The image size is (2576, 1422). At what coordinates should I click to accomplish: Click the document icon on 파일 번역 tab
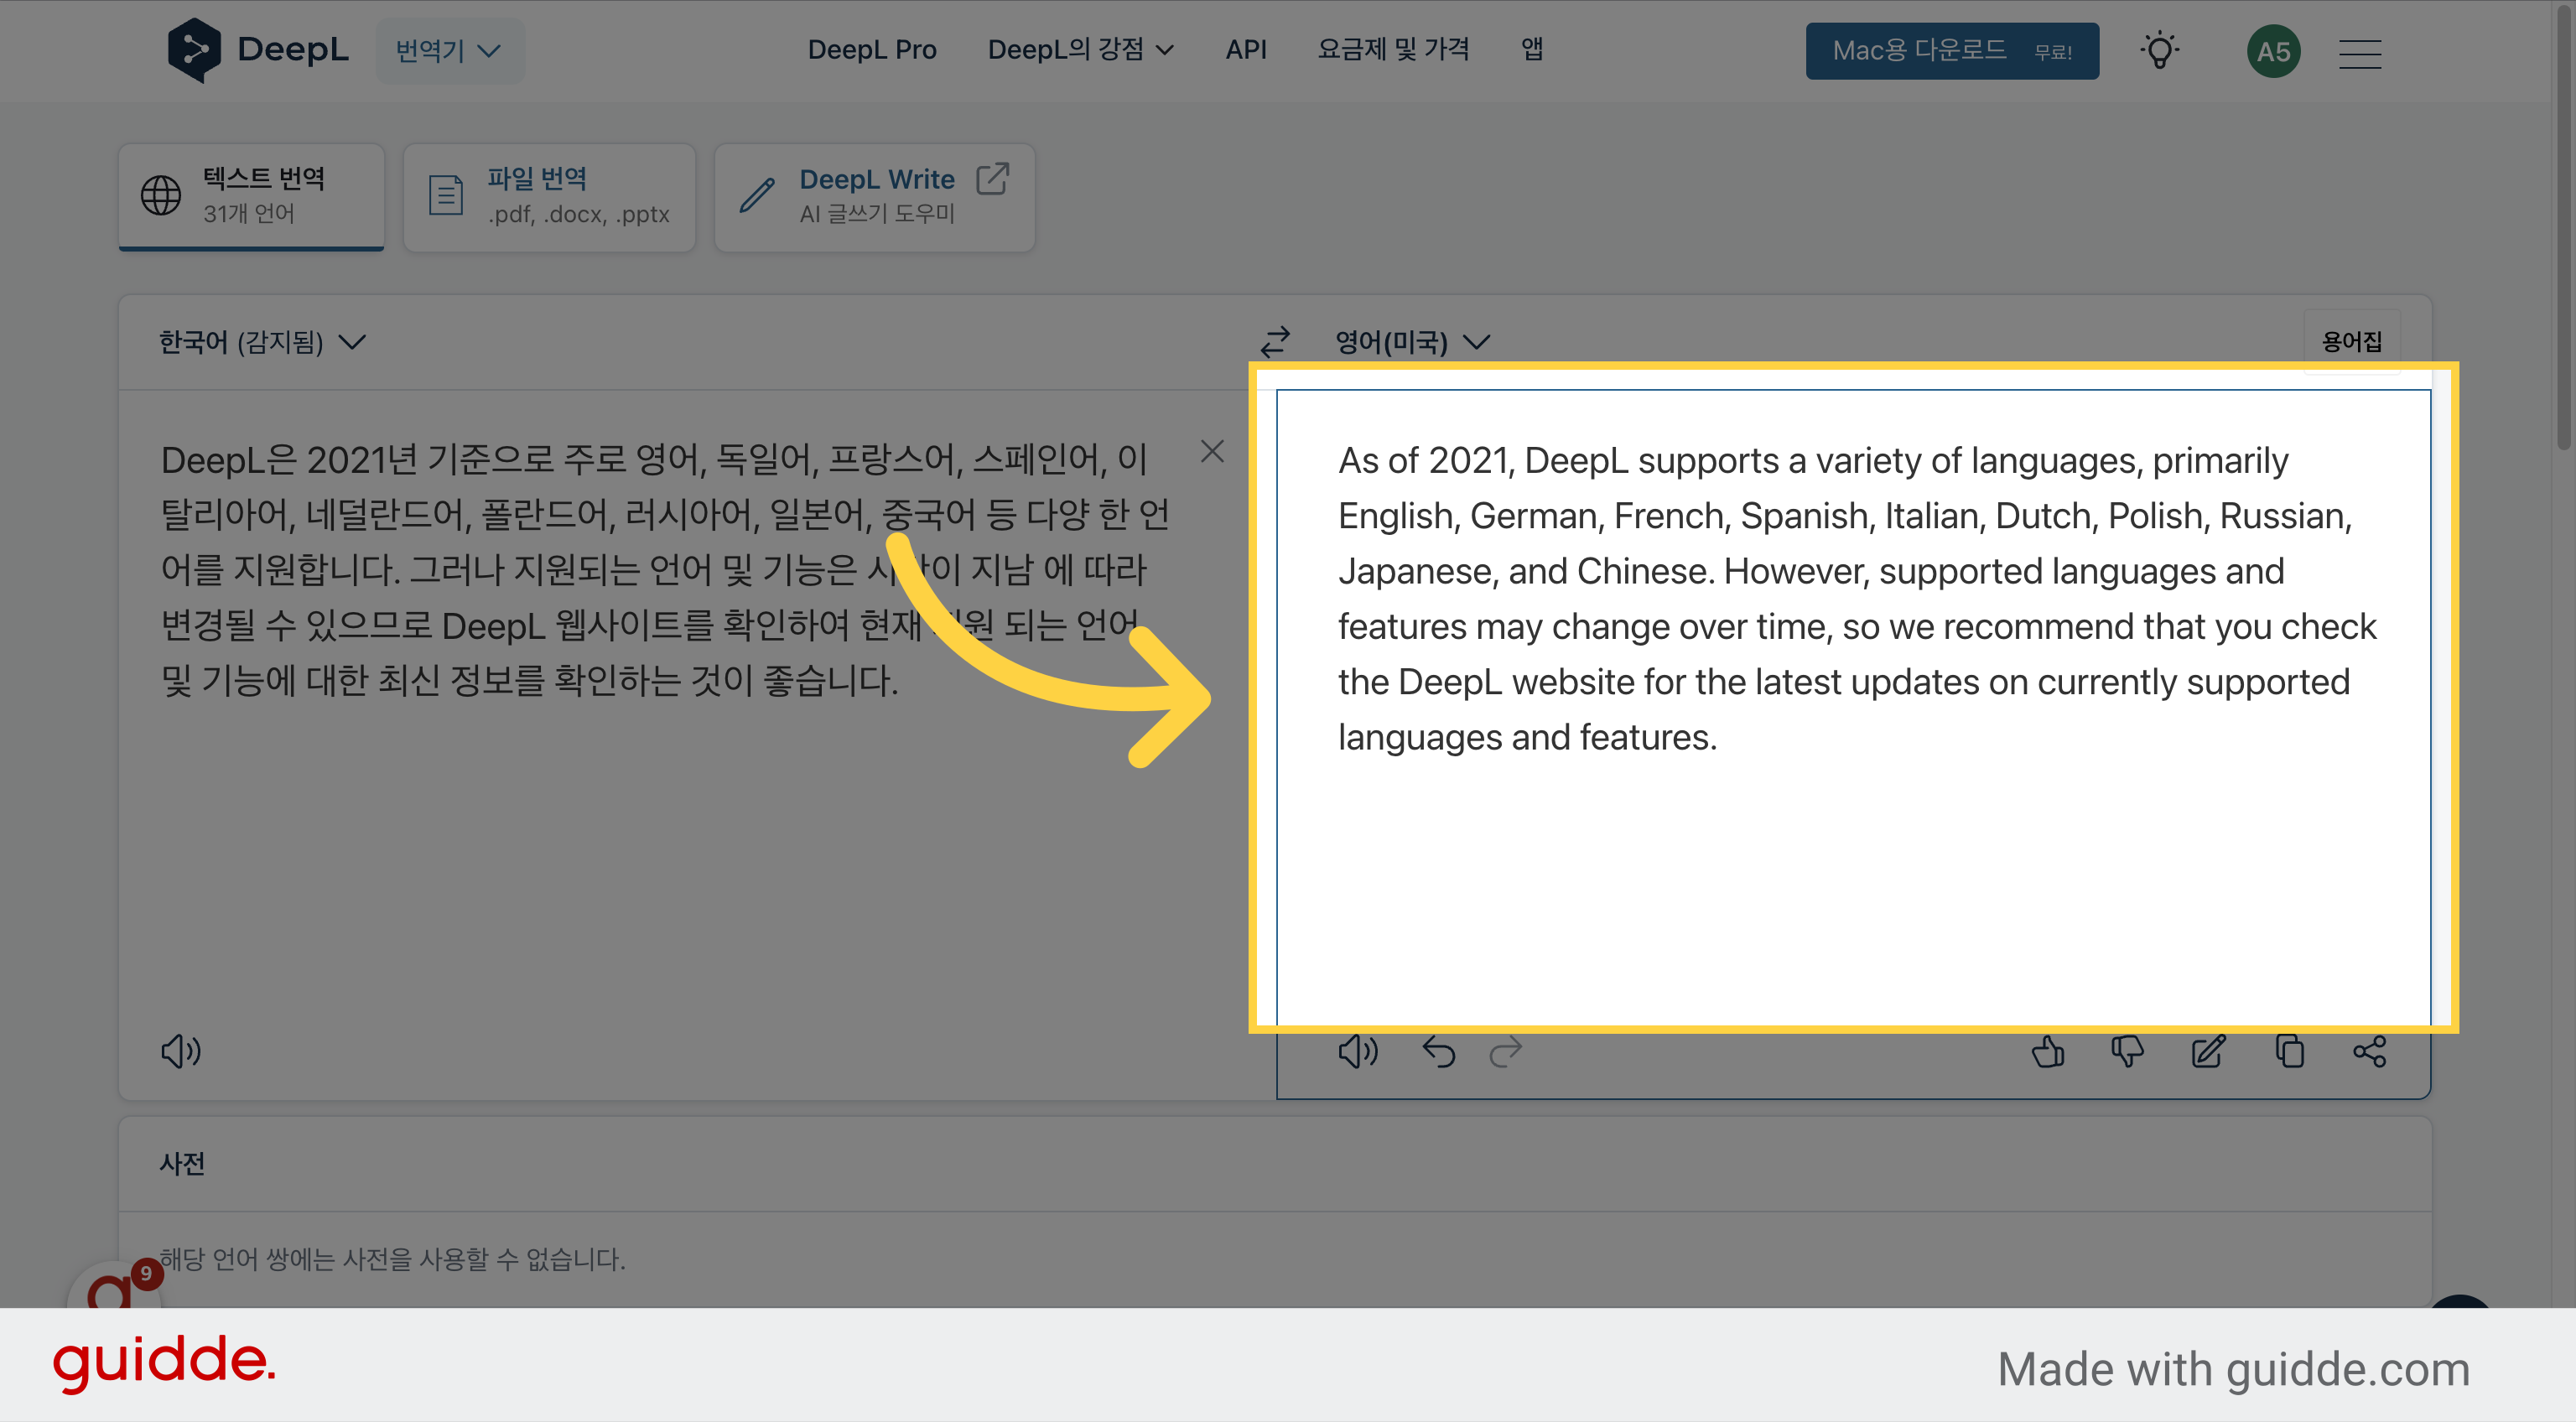(445, 195)
